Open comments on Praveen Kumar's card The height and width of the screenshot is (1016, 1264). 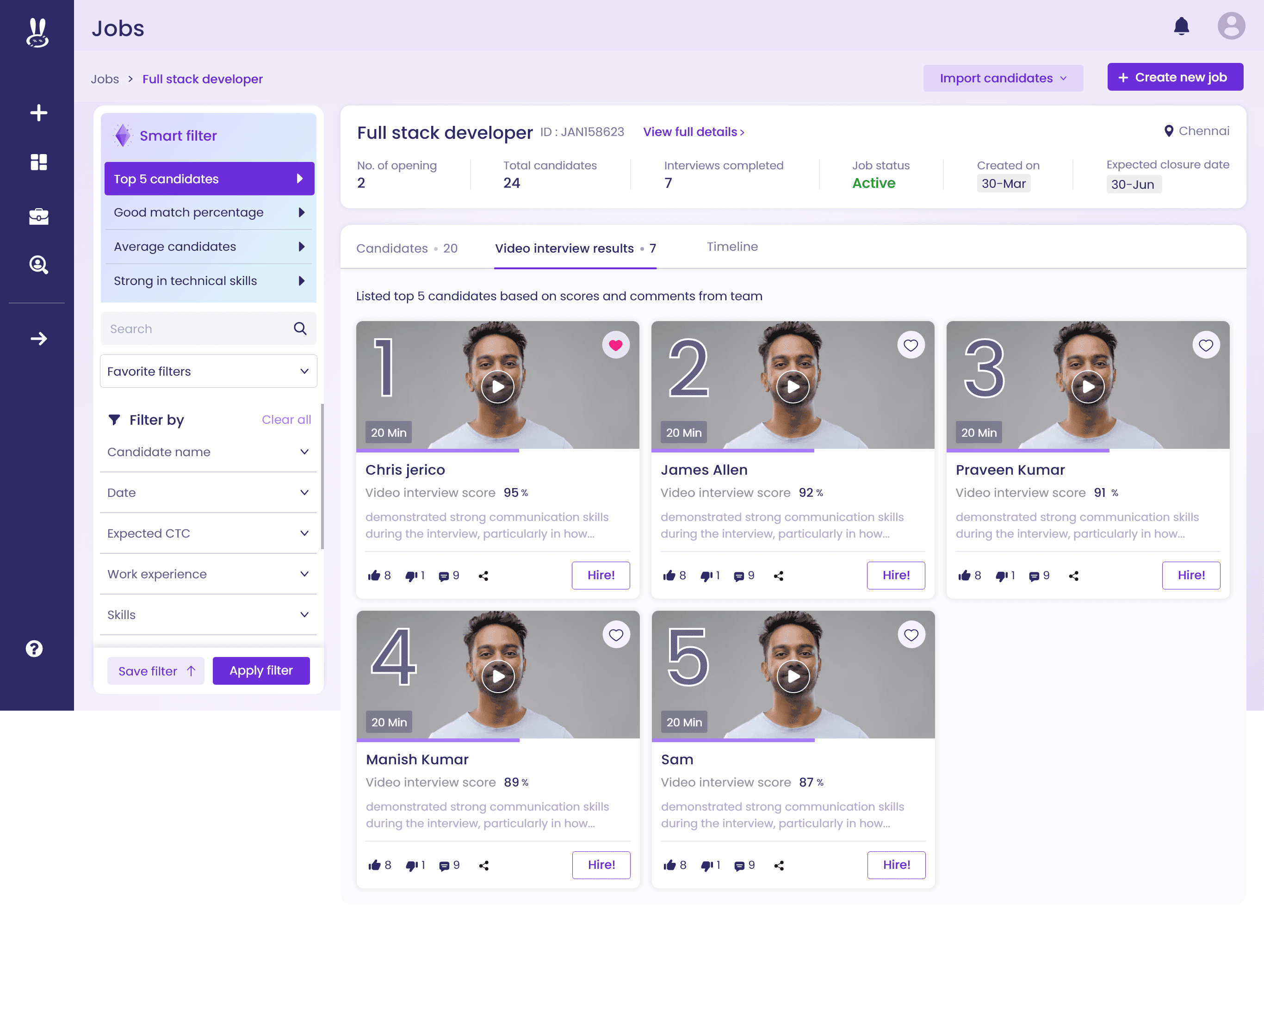click(x=1034, y=576)
